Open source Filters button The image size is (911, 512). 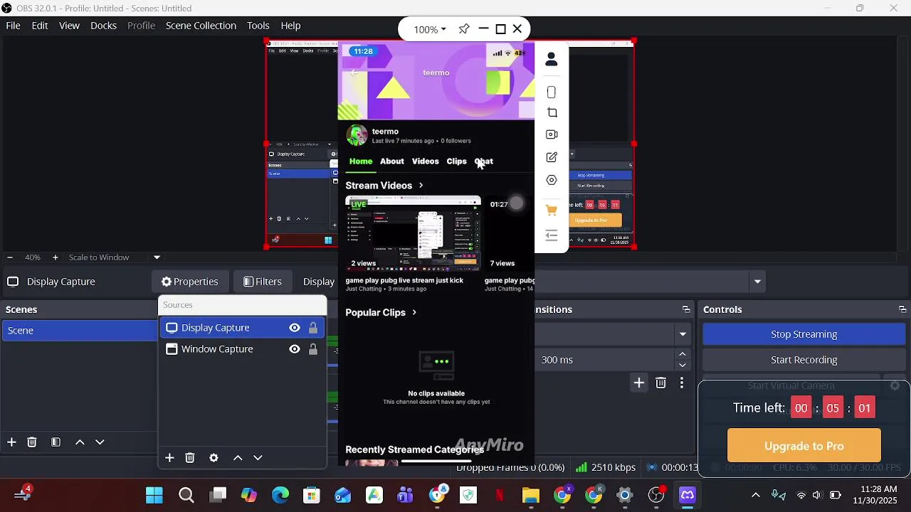pyautogui.click(x=263, y=282)
